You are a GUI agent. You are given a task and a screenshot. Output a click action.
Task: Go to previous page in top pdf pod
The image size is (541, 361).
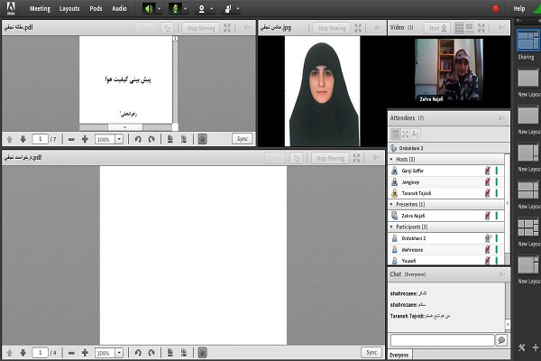coord(10,139)
